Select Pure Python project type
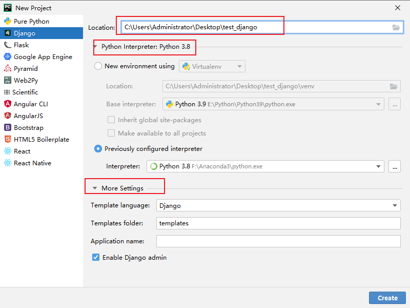 pos(42,21)
